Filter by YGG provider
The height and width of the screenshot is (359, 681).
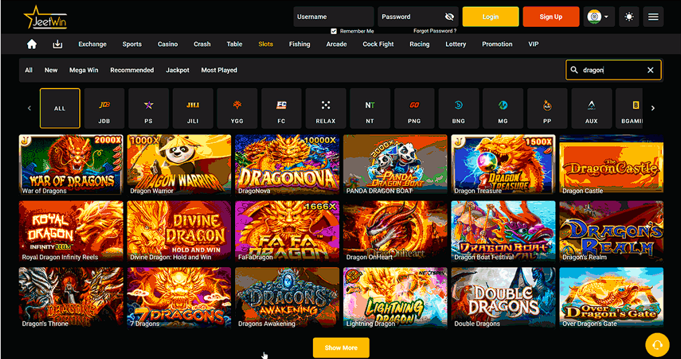pos(237,109)
